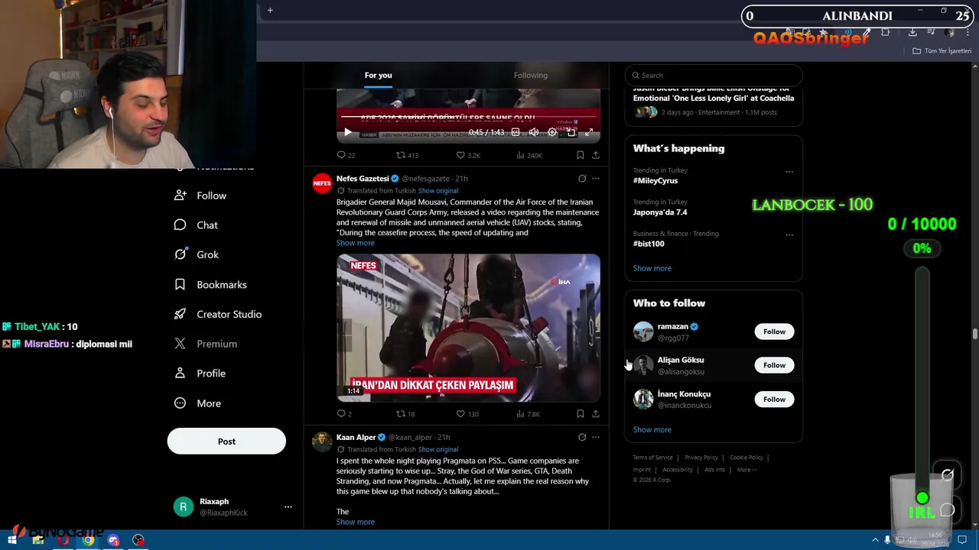
Task: Click Grok icon on Kaan Alper's post
Action: 582,438
